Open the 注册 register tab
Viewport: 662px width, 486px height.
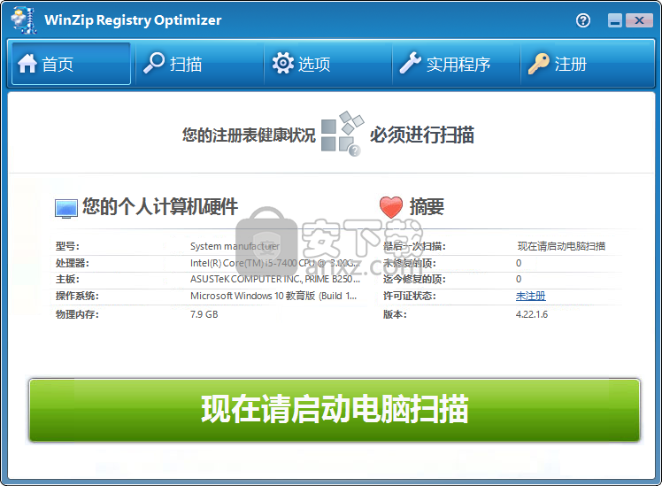pyautogui.click(x=588, y=64)
